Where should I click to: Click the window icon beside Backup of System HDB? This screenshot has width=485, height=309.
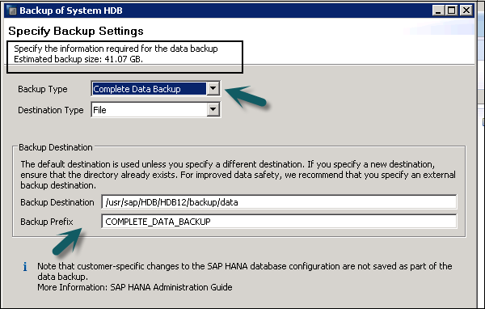pyautogui.click(x=12, y=11)
